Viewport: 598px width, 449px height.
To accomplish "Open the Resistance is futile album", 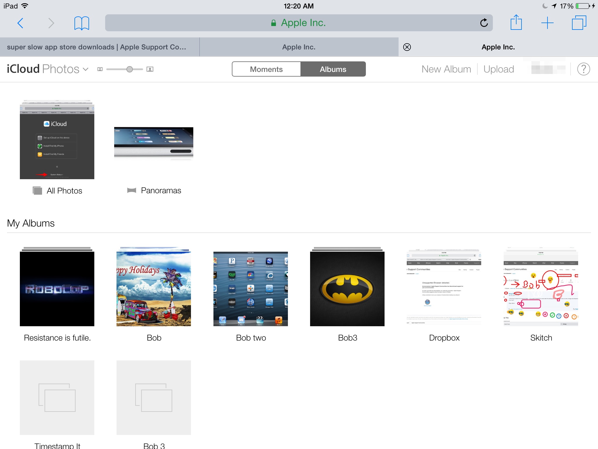I will 57,289.
